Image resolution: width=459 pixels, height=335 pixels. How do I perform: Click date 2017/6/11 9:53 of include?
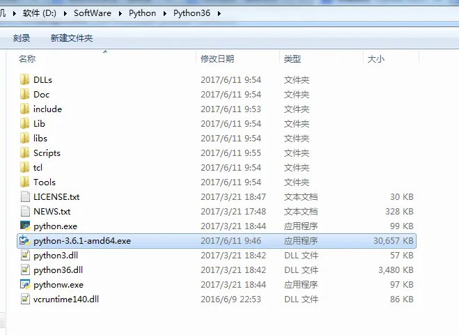[x=231, y=109]
